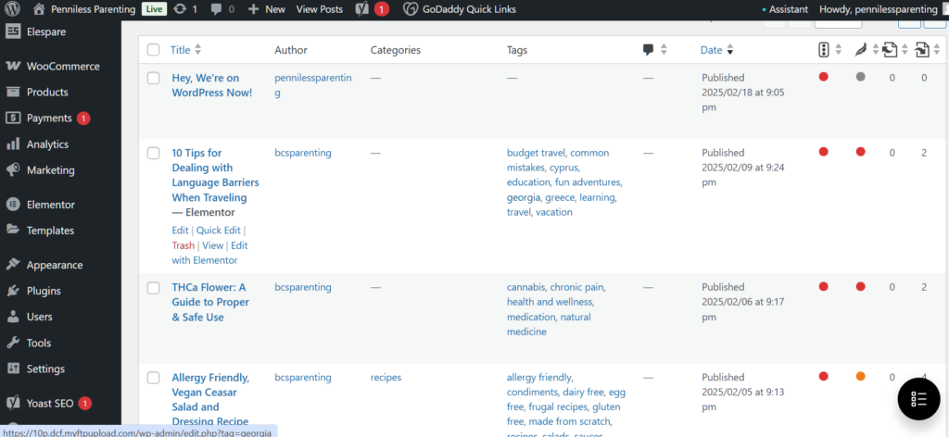This screenshot has width=949, height=437.
Task: Filter by the georgia tag
Action: point(525,197)
